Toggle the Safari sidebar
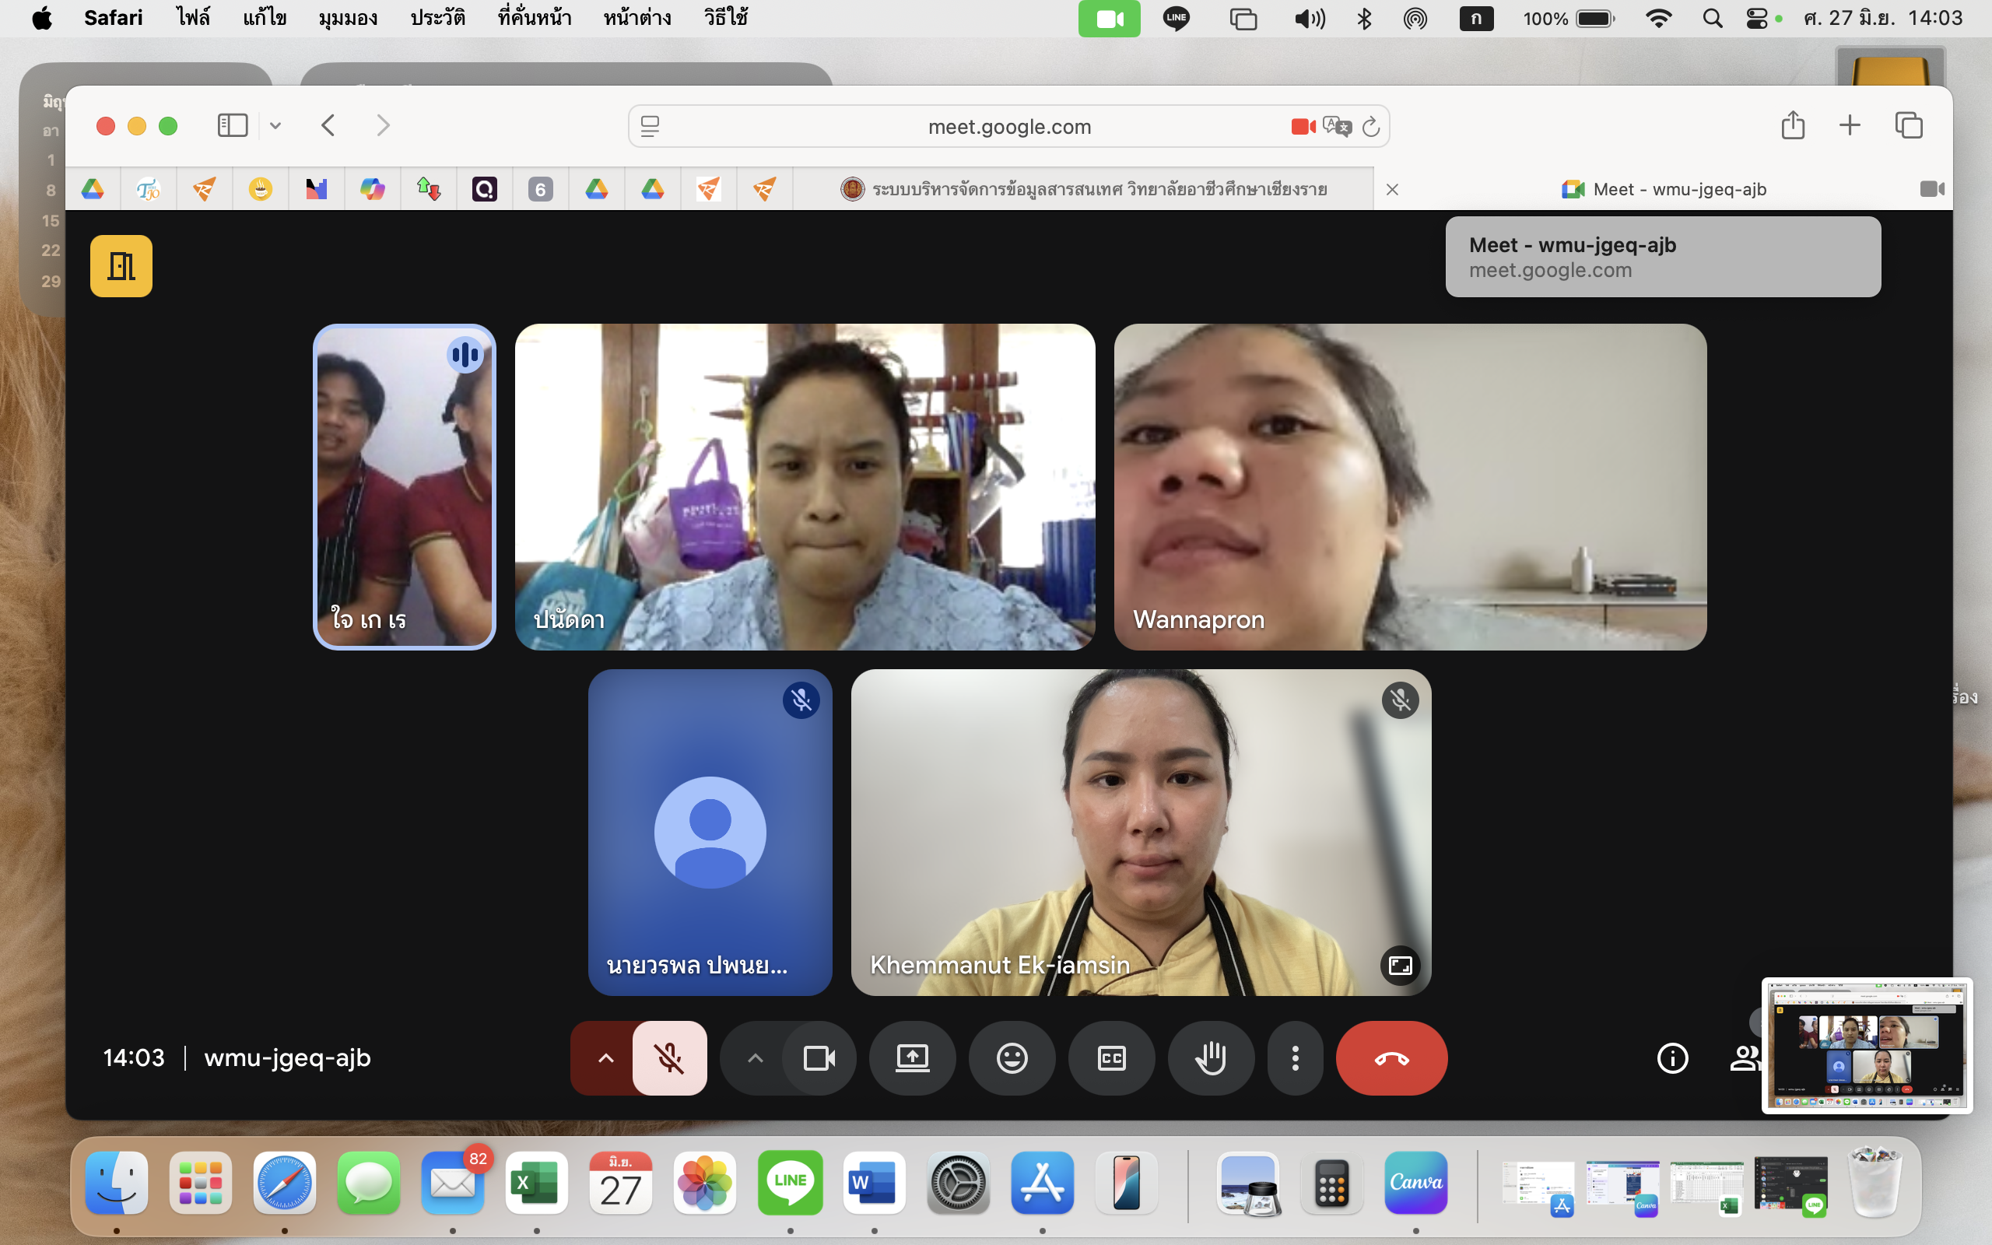 coord(232,126)
